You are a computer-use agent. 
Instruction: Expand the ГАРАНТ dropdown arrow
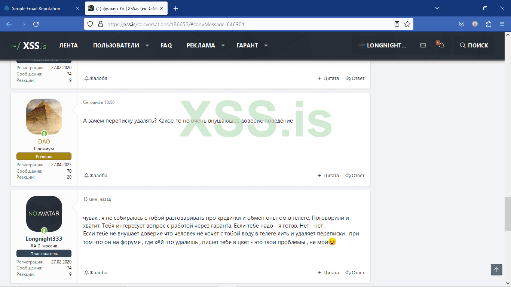[266, 46]
